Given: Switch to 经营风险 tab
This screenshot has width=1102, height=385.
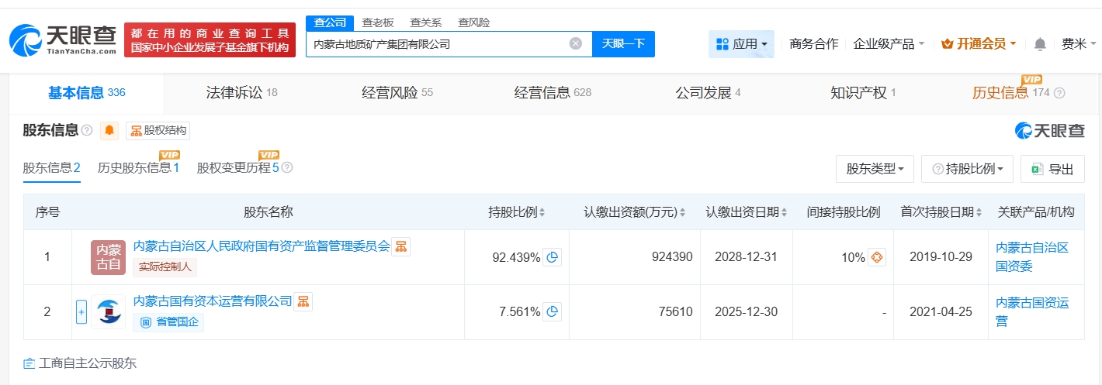Looking at the screenshot, I should 397,93.
